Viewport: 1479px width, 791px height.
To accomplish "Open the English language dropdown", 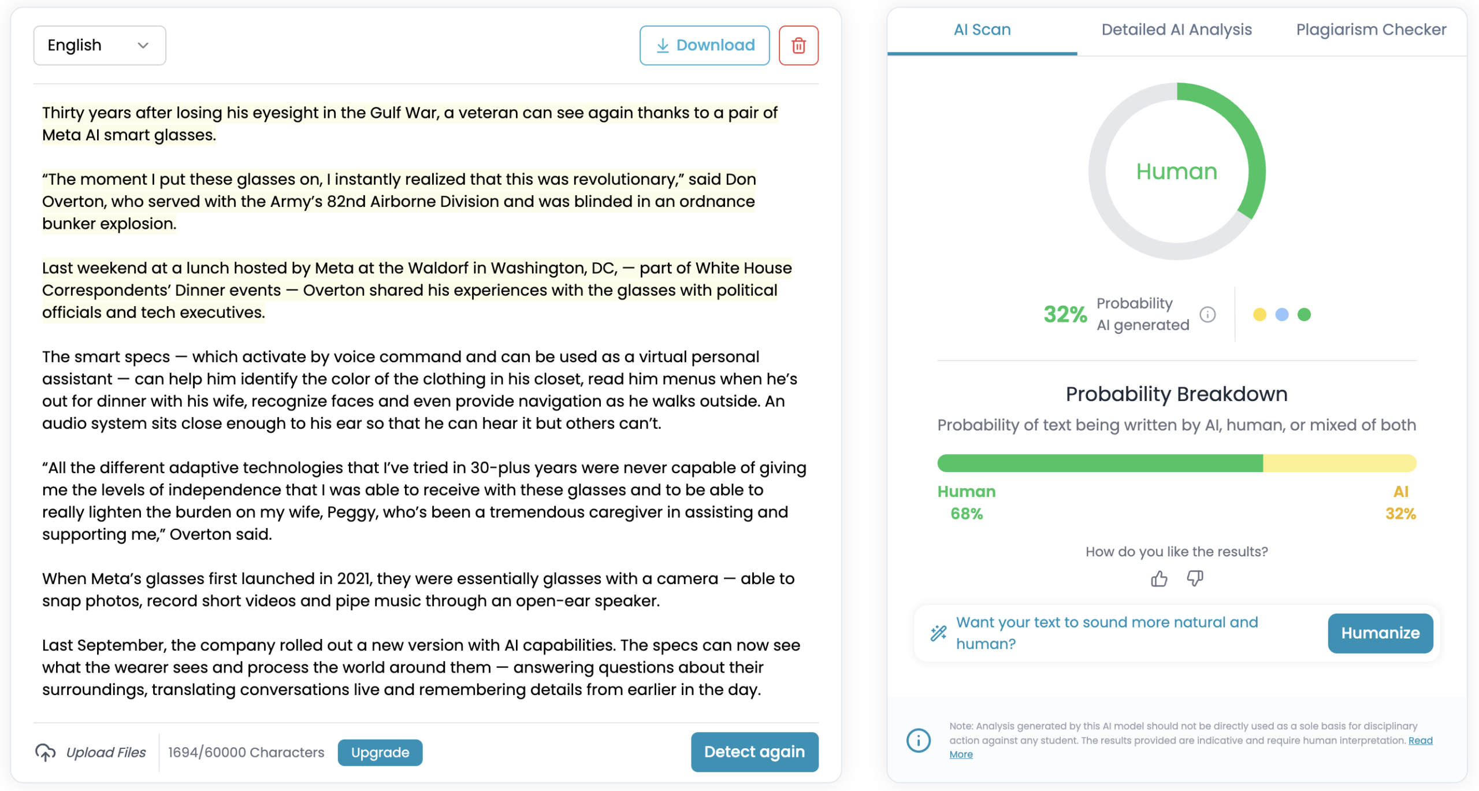I will [x=99, y=45].
